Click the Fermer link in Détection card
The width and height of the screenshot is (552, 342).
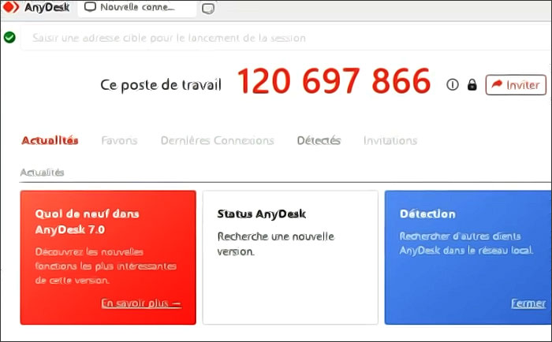point(528,303)
